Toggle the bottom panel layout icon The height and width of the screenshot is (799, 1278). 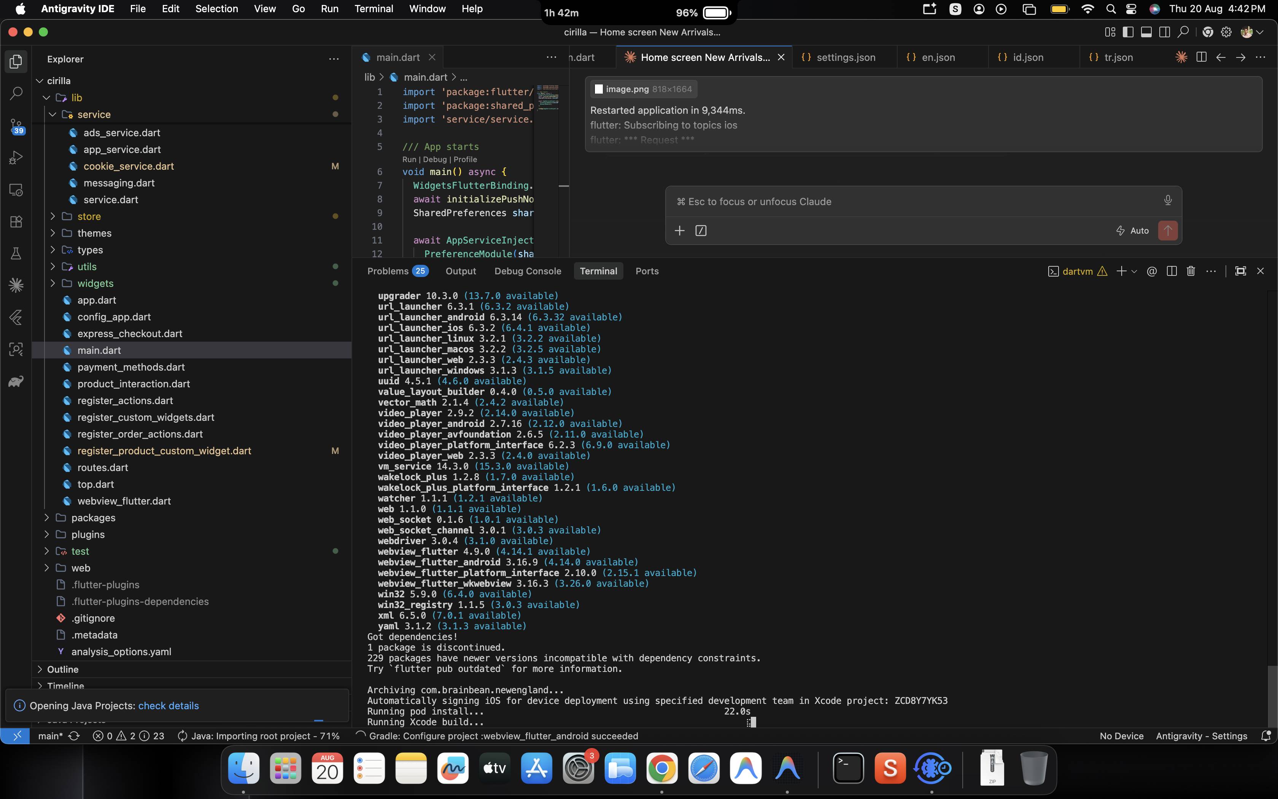coord(1146,32)
